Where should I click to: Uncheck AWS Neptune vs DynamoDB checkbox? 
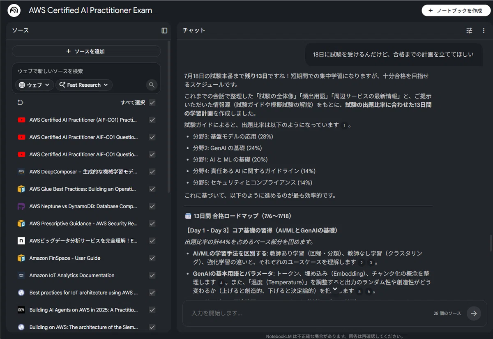point(152,206)
